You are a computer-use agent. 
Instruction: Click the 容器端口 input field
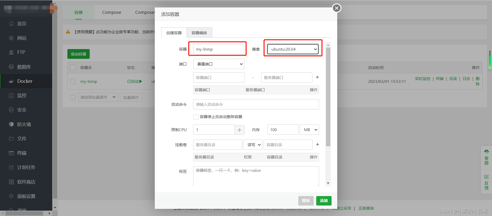219,77
